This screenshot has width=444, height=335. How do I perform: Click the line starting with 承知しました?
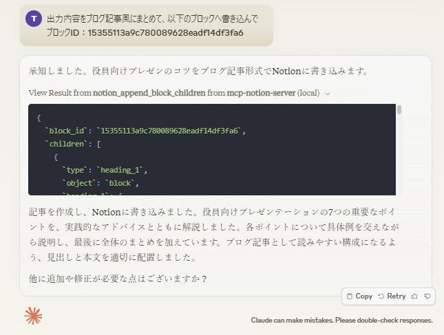coord(198,71)
